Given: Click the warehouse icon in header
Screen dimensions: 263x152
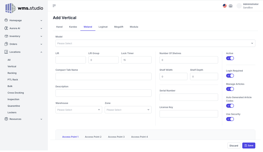Looking at the screenshot, I should point(231,6).
